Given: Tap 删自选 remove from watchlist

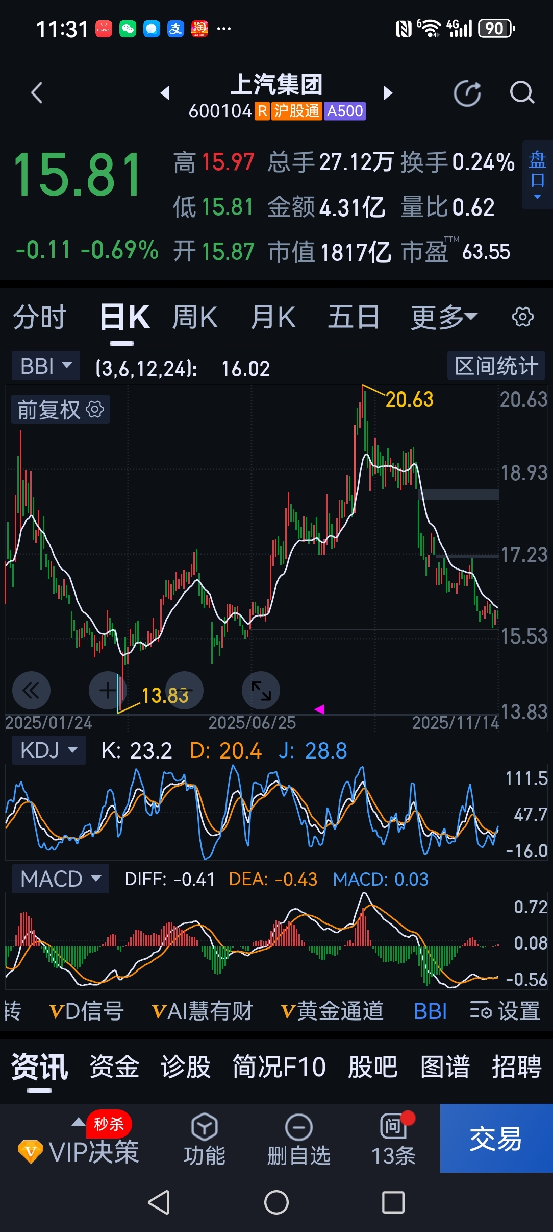Looking at the screenshot, I should (298, 1140).
